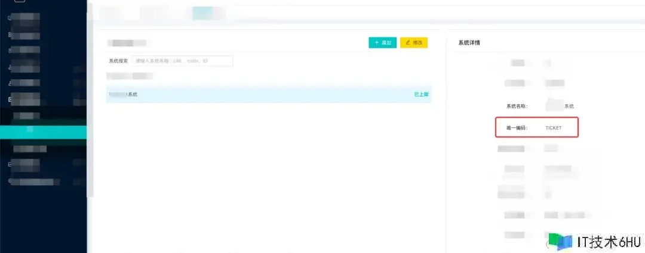This screenshot has height=253, width=645.
Task: Switch to the teal highlighted top tab
Action: 202,12
